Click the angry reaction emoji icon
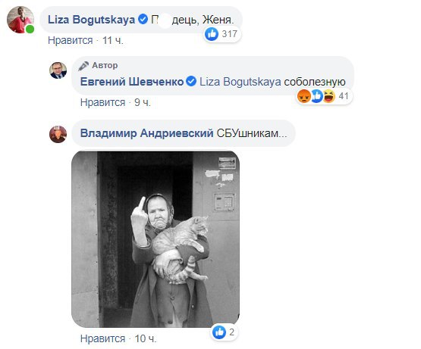The height and width of the screenshot is (349, 421). [x=303, y=96]
